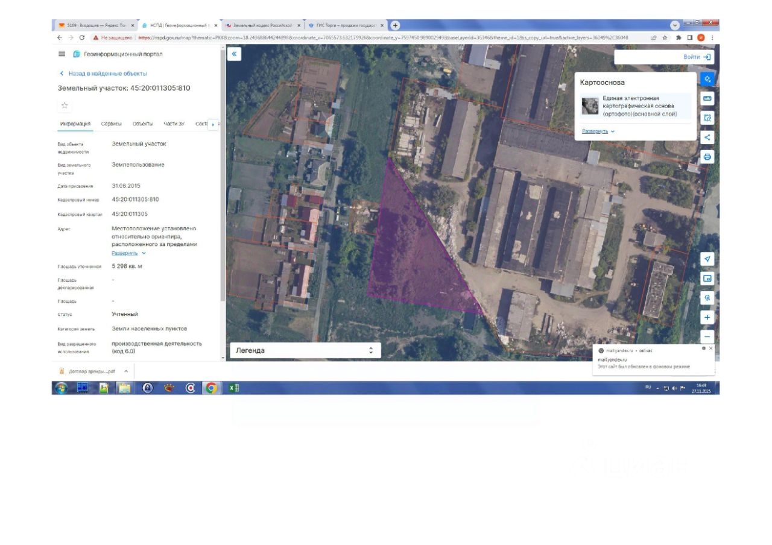Locate my position on the map
Image resolution: width=772 pixels, height=545 pixels.
point(707,259)
